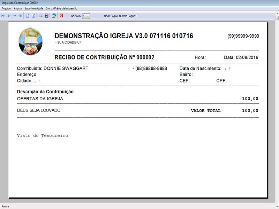Click the Visto do Tesoureiro text

pyautogui.click(x=43, y=136)
